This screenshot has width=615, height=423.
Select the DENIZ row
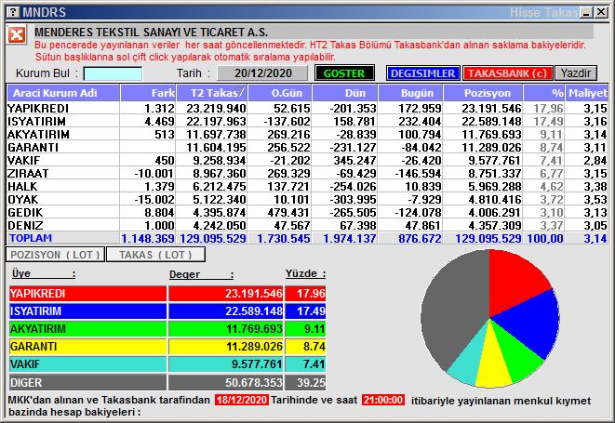[307, 225]
